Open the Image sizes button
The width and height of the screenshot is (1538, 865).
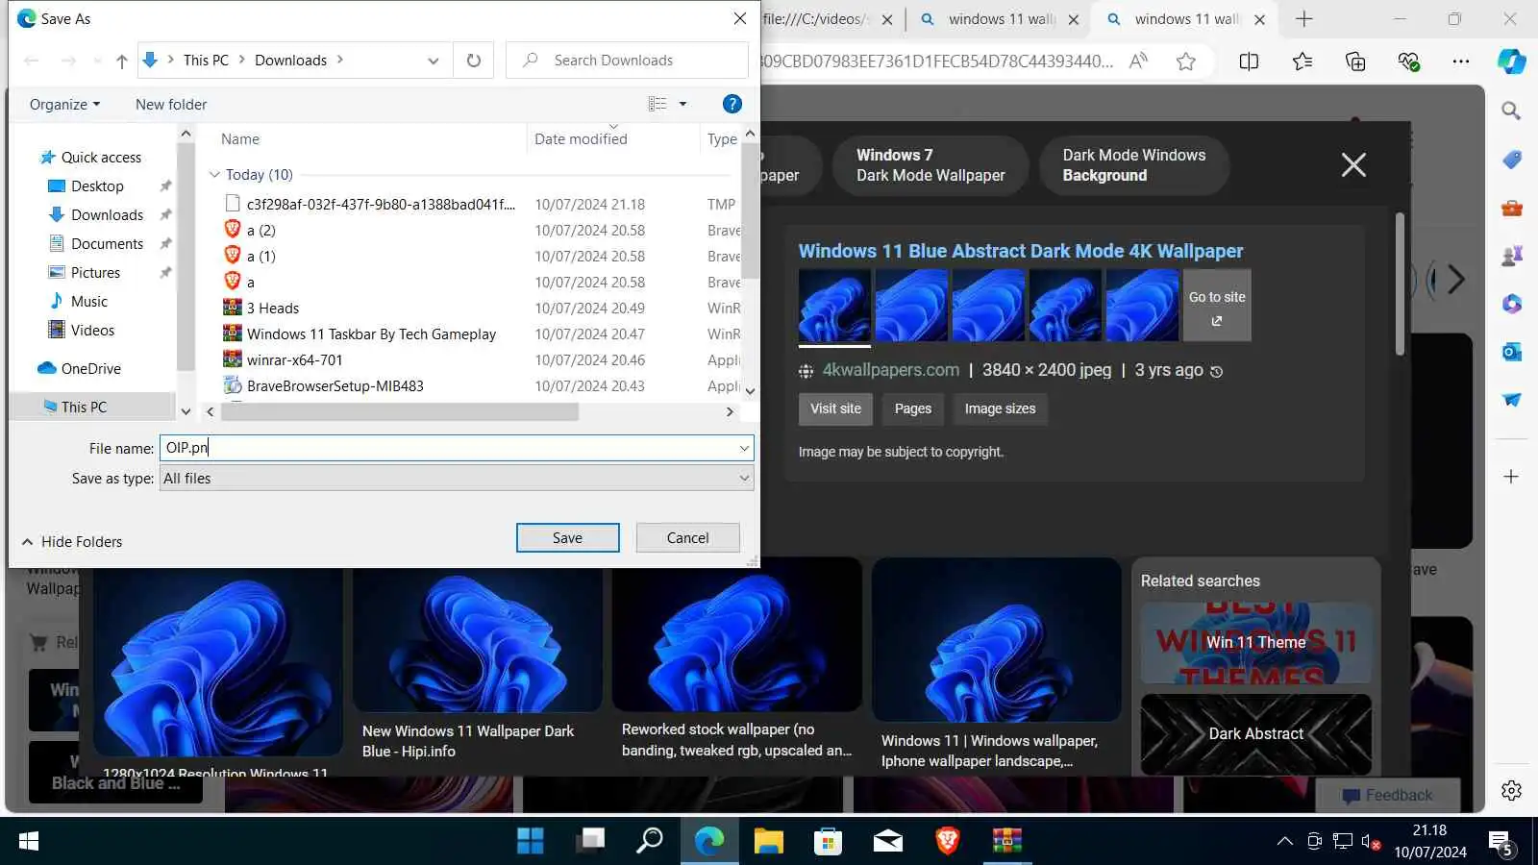[1001, 408]
